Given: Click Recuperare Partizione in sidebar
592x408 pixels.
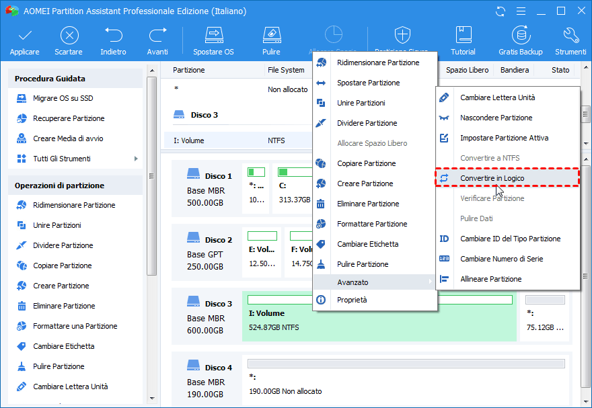Looking at the screenshot, I should [69, 118].
